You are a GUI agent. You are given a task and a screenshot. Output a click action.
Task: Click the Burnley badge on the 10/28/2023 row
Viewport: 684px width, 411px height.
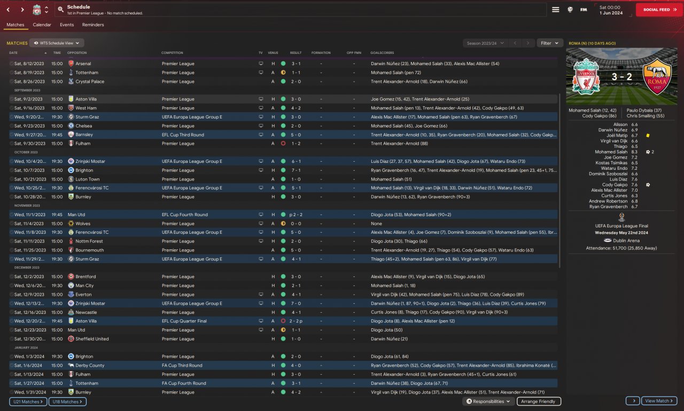click(x=71, y=197)
